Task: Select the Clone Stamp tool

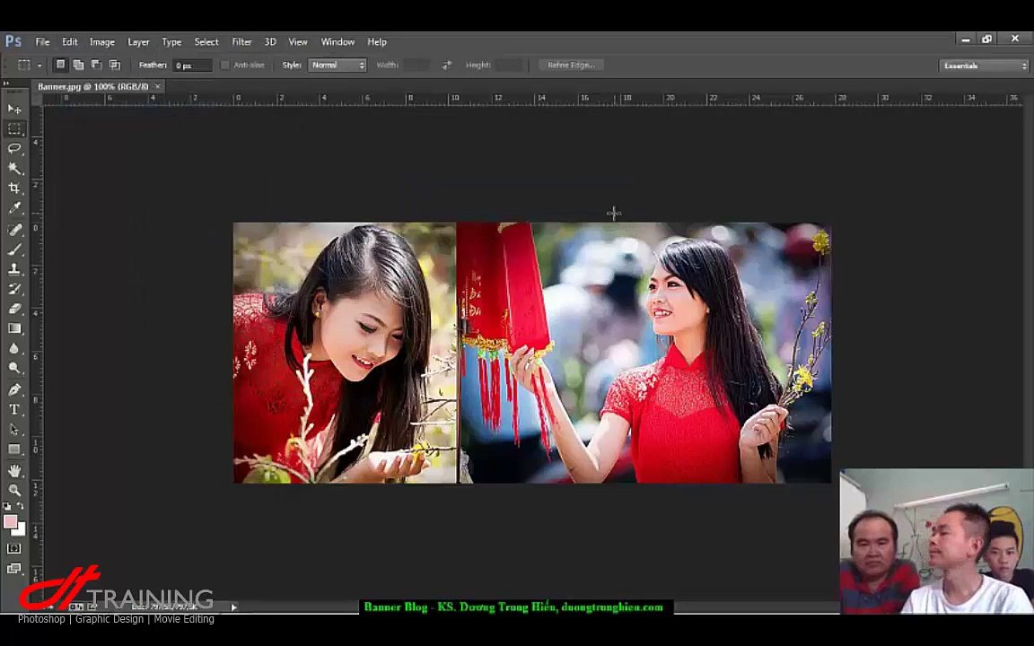Action: [14, 269]
